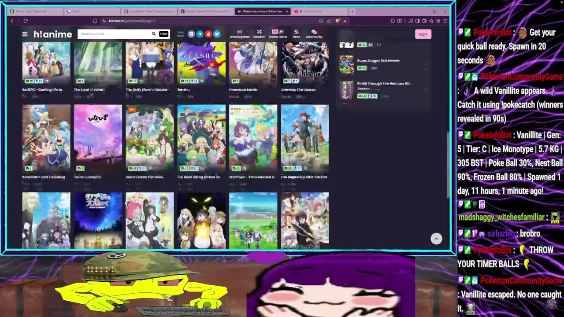This screenshot has width=564, height=317.
Task: Switch anime names to EN
Action: pos(275,32)
